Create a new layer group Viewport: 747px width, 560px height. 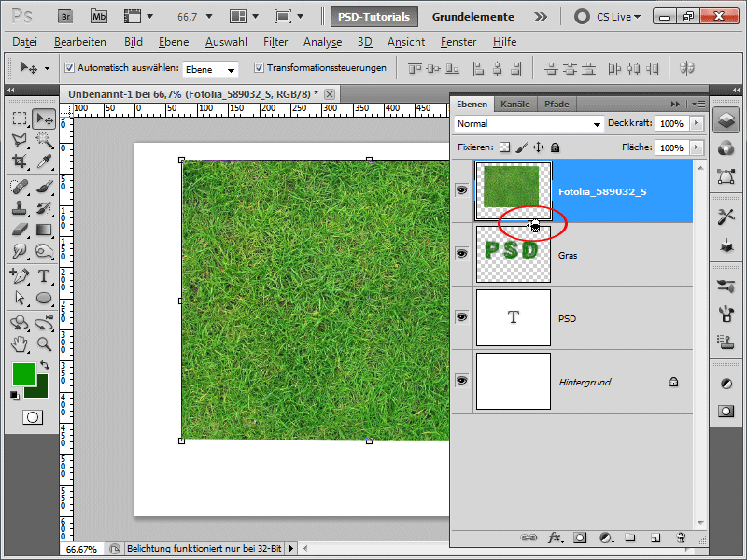click(629, 538)
